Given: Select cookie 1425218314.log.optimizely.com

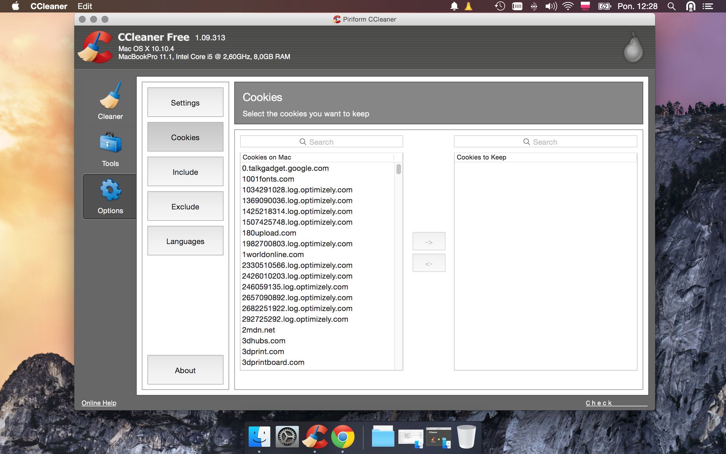Looking at the screenshot, I should 317,211.
